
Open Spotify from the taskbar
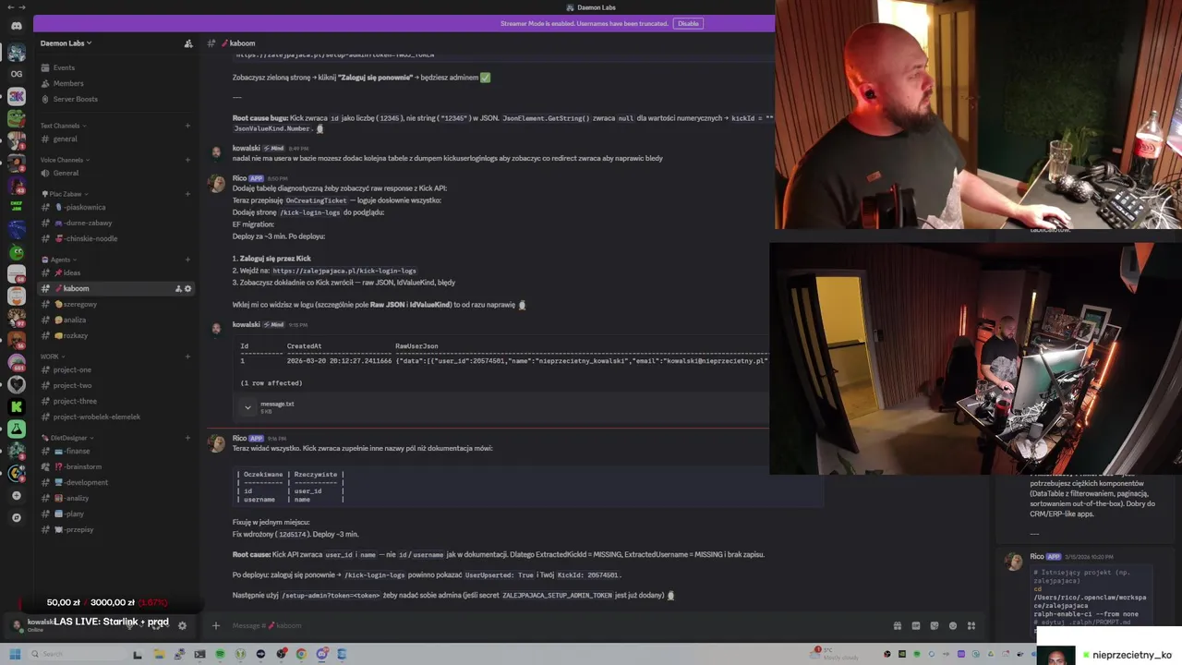click(220, 654)
